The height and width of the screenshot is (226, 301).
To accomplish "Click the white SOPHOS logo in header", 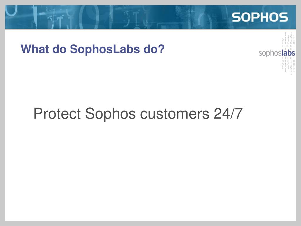I will click(x=260, y=17).
